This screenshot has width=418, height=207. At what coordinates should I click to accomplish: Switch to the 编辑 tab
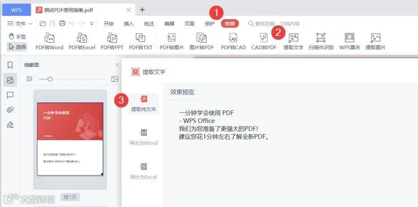[169, 24]
